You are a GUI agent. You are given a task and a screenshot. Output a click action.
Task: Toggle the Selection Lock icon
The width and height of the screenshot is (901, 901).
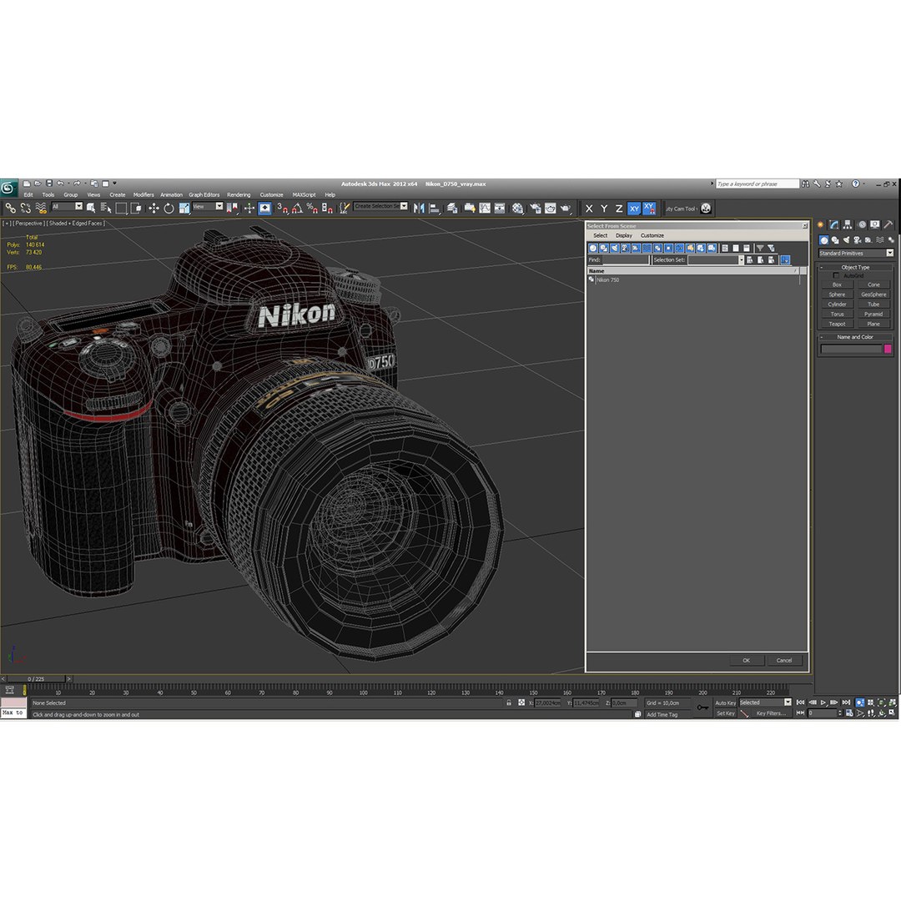[x=509, y=702]
